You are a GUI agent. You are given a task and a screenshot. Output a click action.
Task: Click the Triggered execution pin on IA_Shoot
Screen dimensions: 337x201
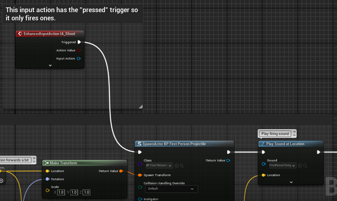(x=79, y=42)
